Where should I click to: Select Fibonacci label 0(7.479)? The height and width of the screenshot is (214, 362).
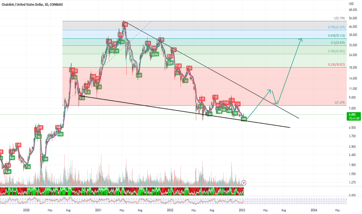340,103
